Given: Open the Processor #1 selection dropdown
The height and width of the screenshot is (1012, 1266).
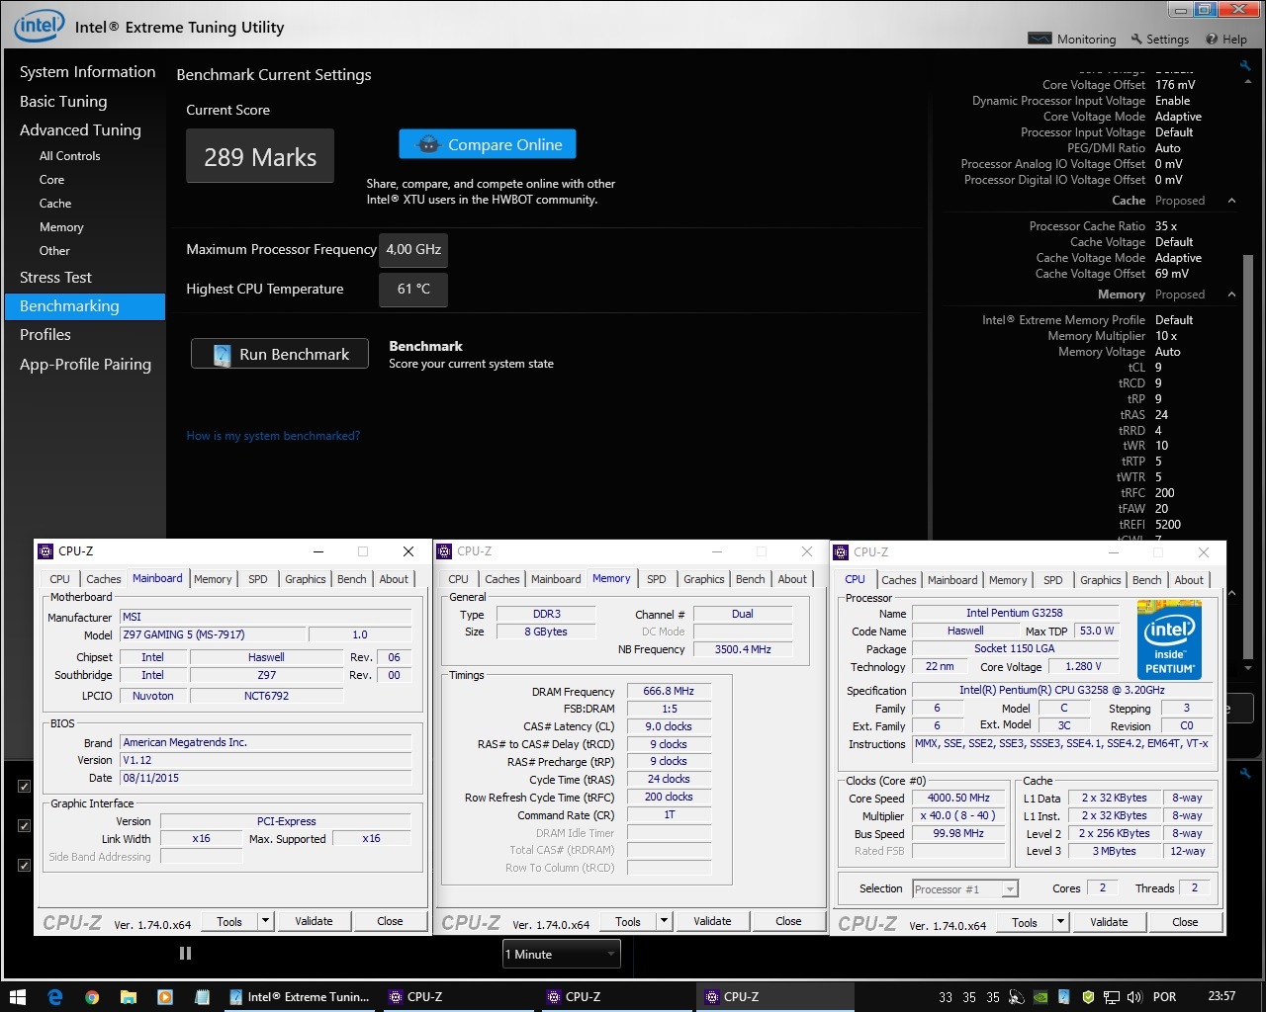Looking at the screenshot, I should 964,889.
